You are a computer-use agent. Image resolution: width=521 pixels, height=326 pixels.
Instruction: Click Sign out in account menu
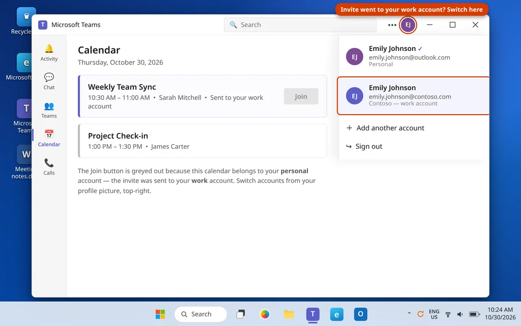364,146
